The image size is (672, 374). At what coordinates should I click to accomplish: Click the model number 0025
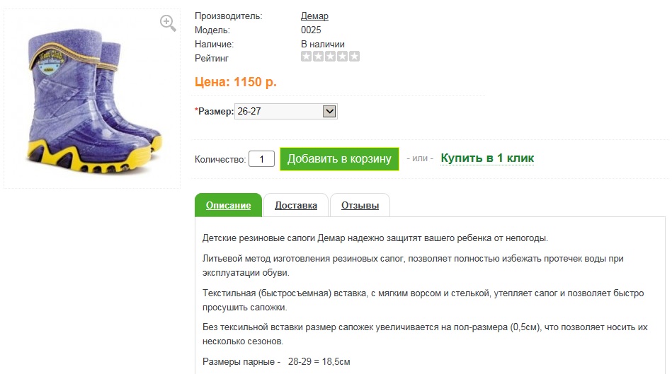311,30
